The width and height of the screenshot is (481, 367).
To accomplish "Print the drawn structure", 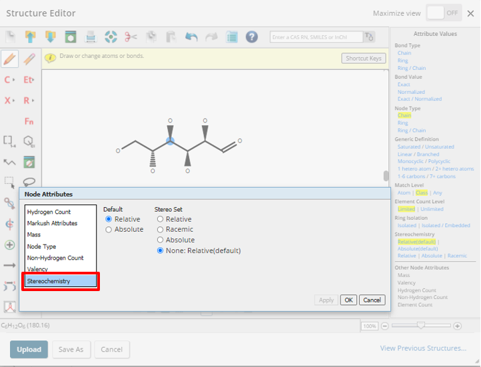I will [91, 37].
